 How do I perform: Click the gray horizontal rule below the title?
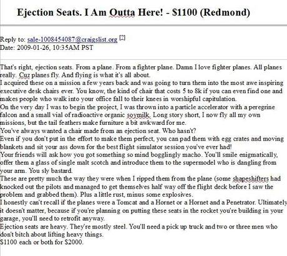[143, 26]
